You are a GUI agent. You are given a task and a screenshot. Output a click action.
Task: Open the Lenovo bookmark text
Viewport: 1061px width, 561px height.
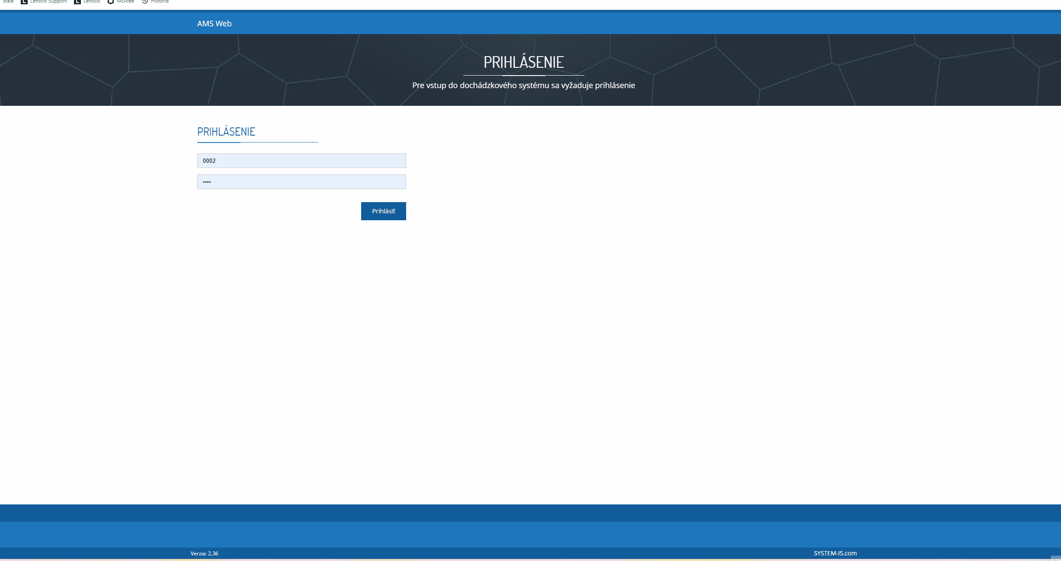[x=92, y=2]
